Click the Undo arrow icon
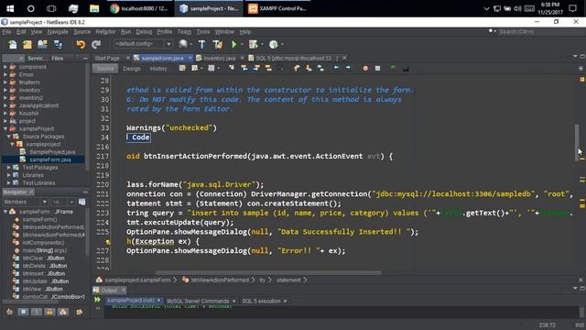The width and height of the screenshot is (586, 330). tap(81, 45)
